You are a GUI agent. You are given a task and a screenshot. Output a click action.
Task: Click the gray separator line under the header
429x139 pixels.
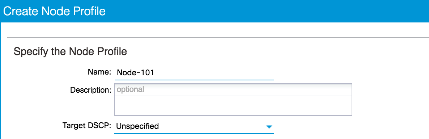(218, 37)
